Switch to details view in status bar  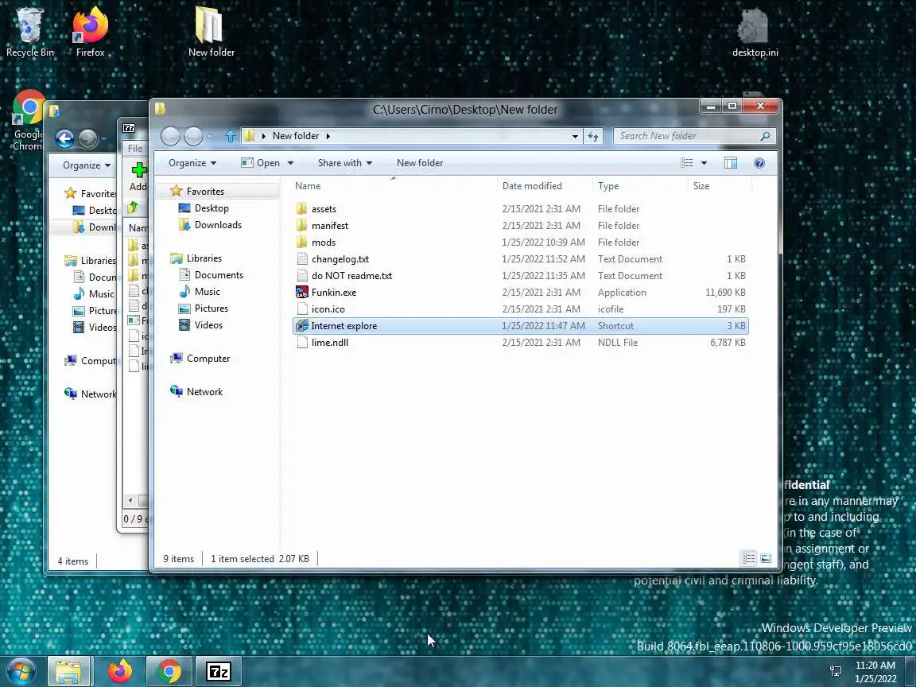pyautogui.click(x=748, y=558)
